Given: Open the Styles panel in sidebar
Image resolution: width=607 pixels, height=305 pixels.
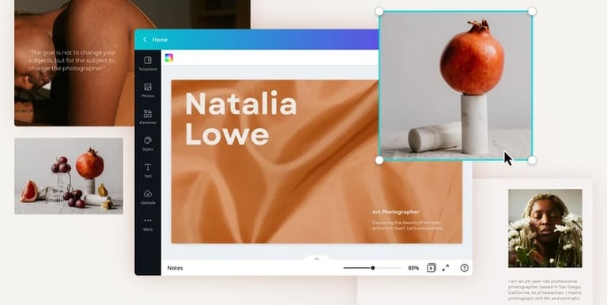Looking at the screenshot, I should pyautogui.click(x=148, y=144).
